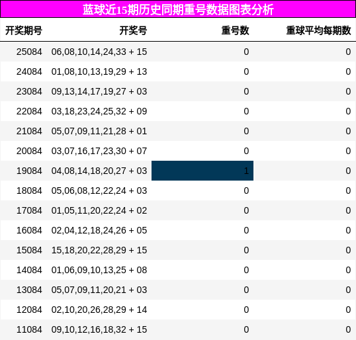Viewport: 356px width, 340px height.
Task: Click the title 蓝球近15期历史同期重号数据图表分析
Action: [178, 10]
